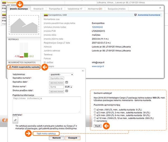Select the už 12 mėn. 1000 LTL option
This screenshot has width=168, height=142.
pos(95,118)
